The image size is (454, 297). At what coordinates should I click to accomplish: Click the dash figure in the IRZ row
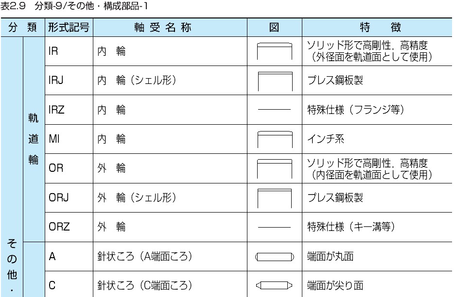pyautogui.click(x=274, y=110)
